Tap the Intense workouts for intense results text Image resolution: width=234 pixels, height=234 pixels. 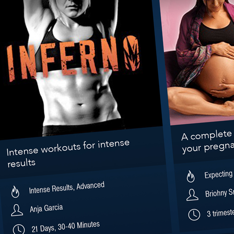(68, 154)
